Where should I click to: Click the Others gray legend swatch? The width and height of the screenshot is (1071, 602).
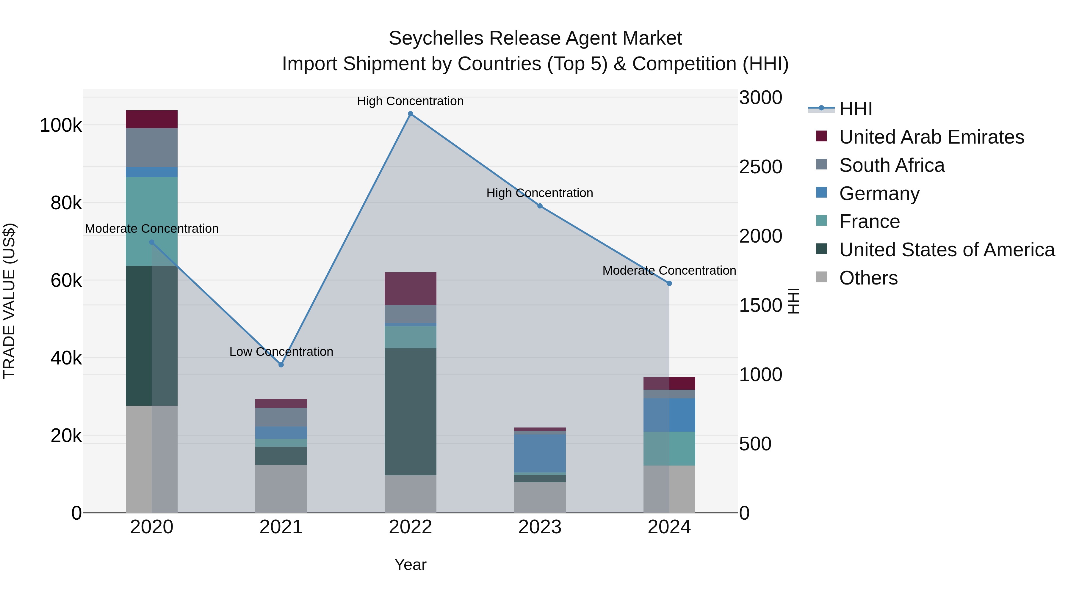tap(821, 277)
